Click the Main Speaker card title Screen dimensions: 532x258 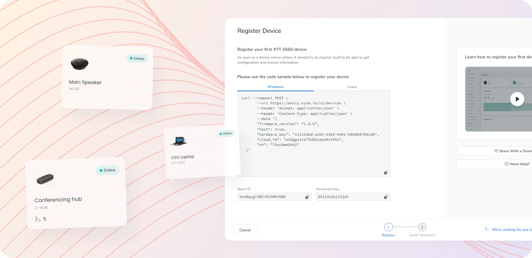pos(85,82)
